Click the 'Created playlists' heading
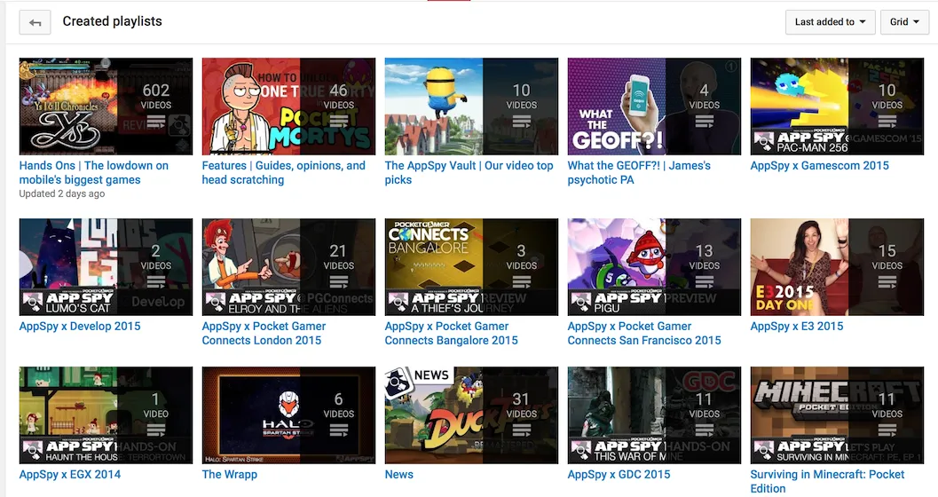Image resolution: width=938 pixels, height=497 pixels. [113, 21]
